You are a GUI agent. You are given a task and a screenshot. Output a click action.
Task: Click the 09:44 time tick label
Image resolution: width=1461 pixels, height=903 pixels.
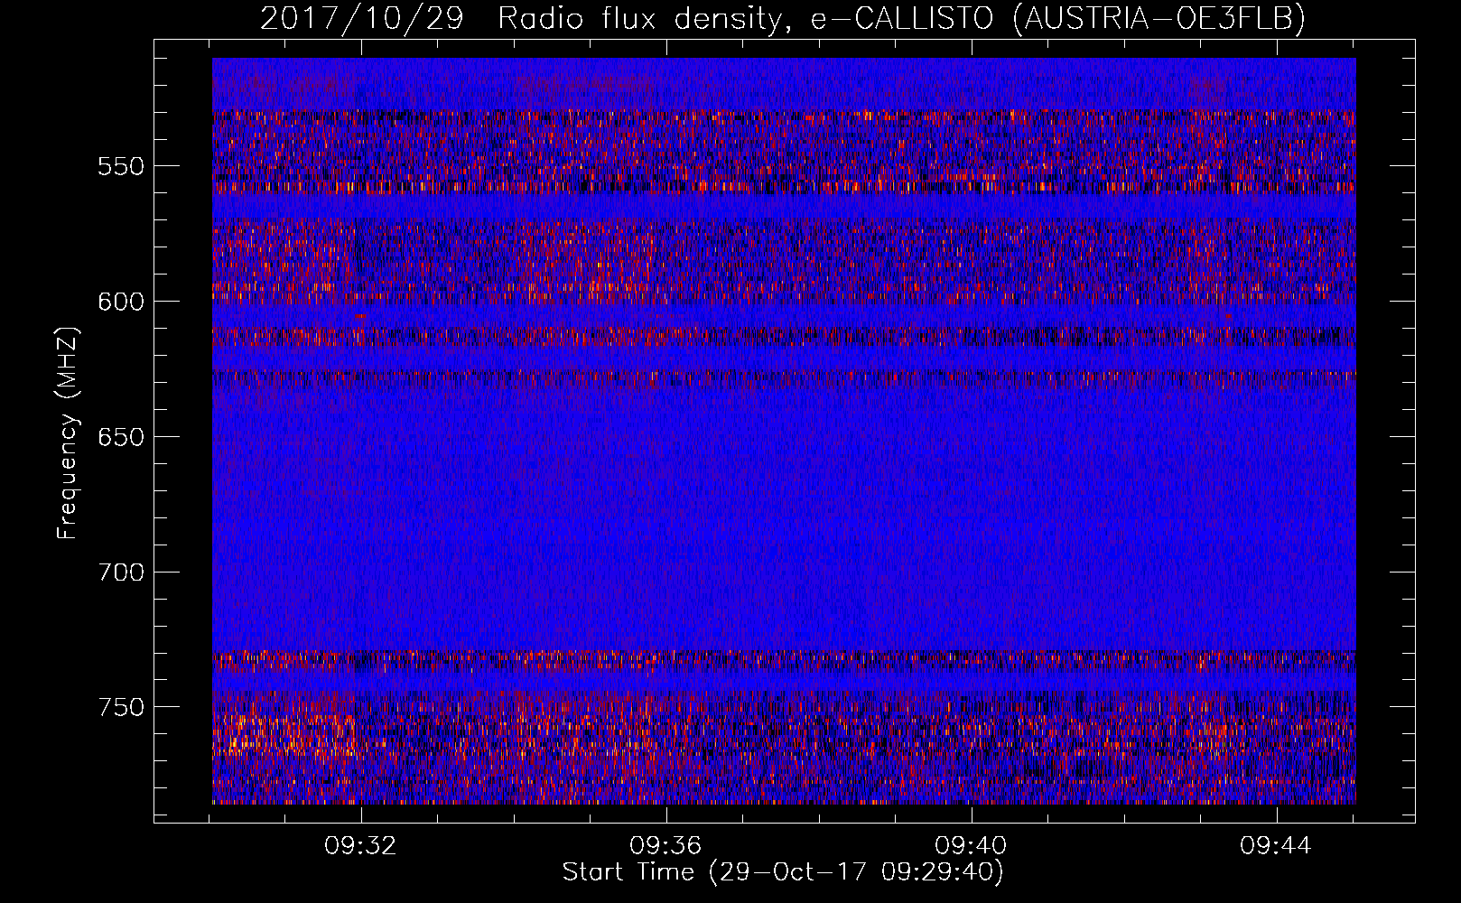click(1276, 846)
